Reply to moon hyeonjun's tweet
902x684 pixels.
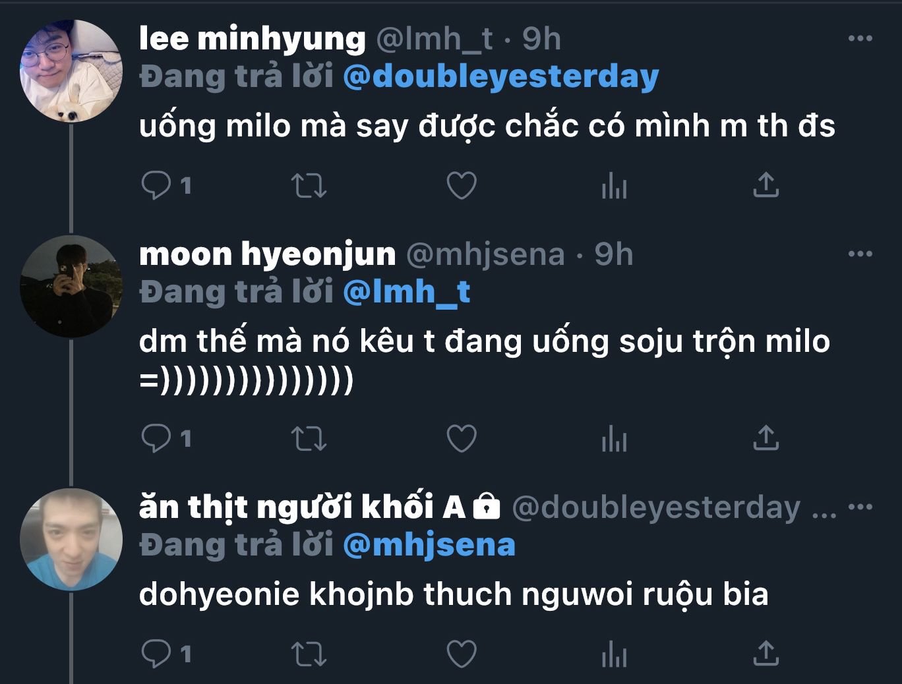[x=157, y=438]
